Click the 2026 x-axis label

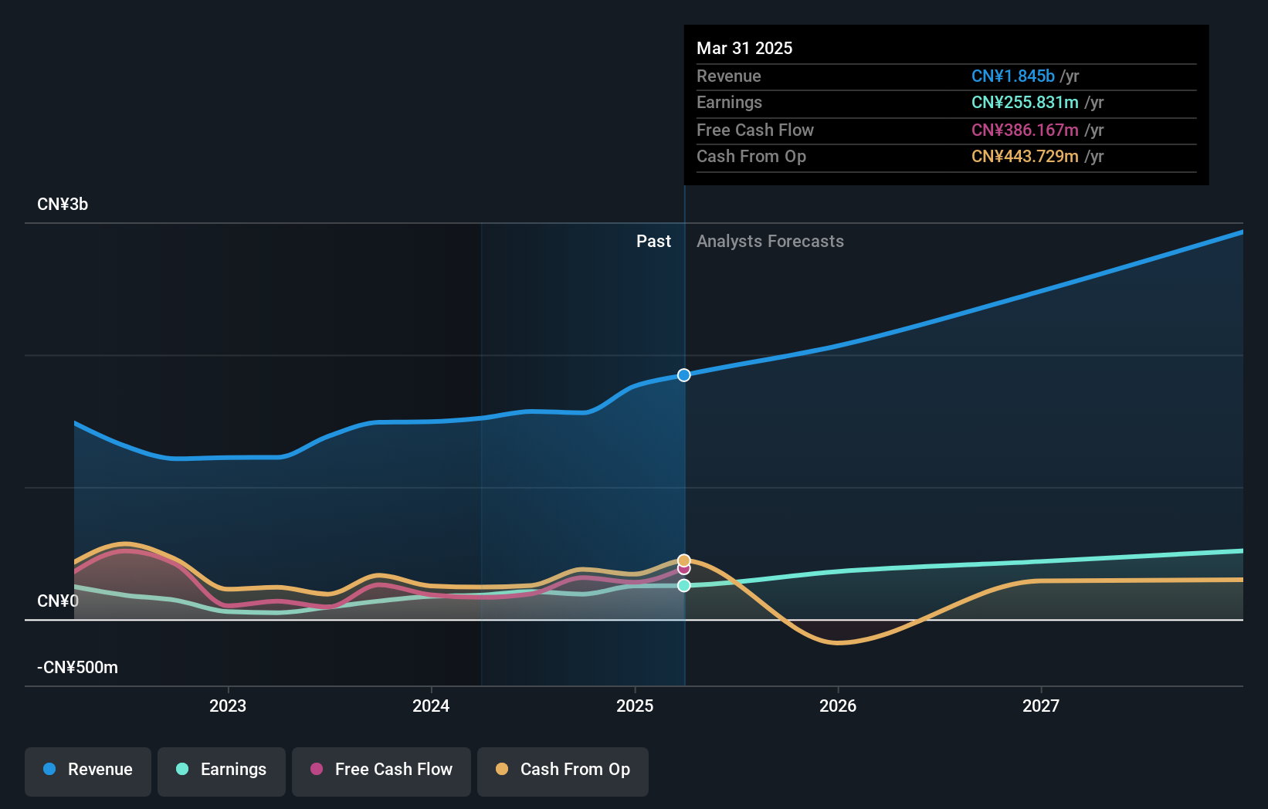[x=838, y=706]
